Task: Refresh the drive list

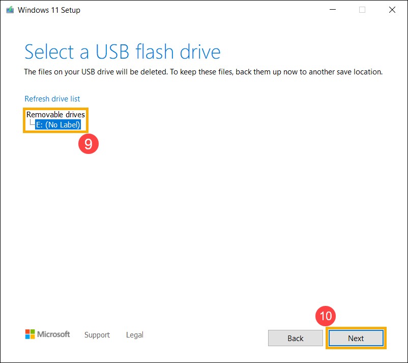Action: coord(52,99)
